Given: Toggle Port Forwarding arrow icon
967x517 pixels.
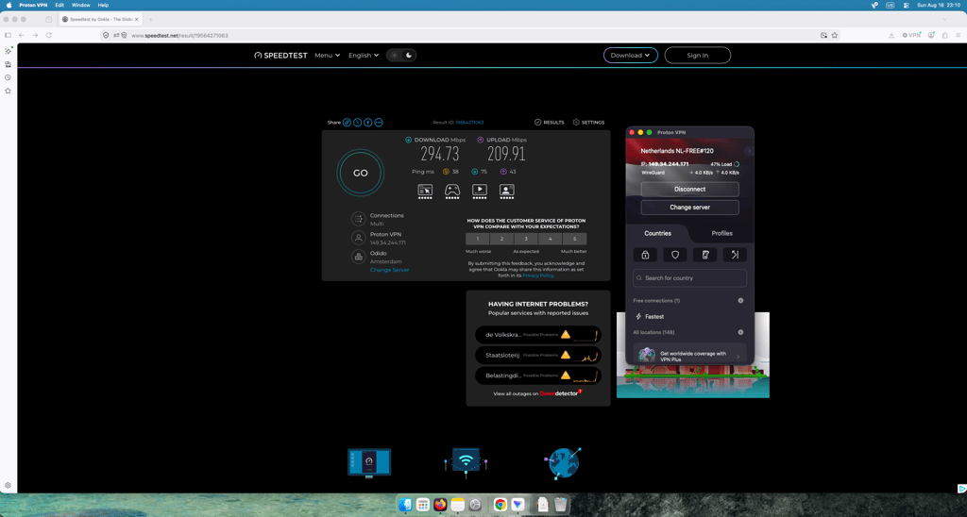Looking at the screenshot, I should coord(735,255).
